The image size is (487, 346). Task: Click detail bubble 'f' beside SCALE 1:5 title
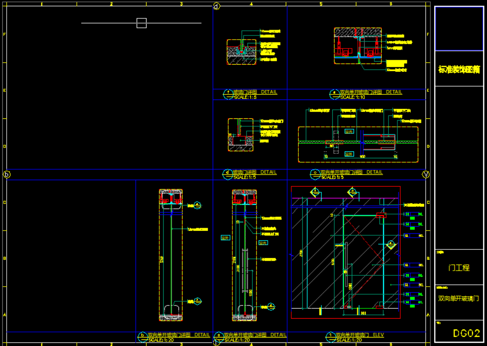tap(228, 94)
